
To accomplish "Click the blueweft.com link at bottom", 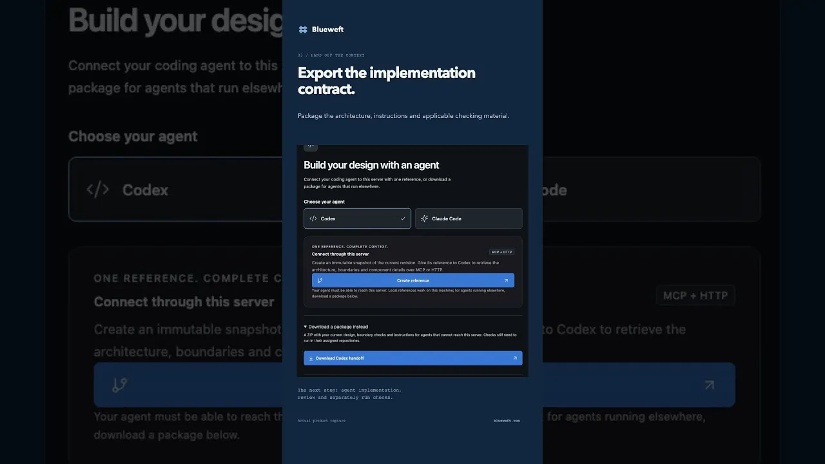I will [x=507, y=421].
